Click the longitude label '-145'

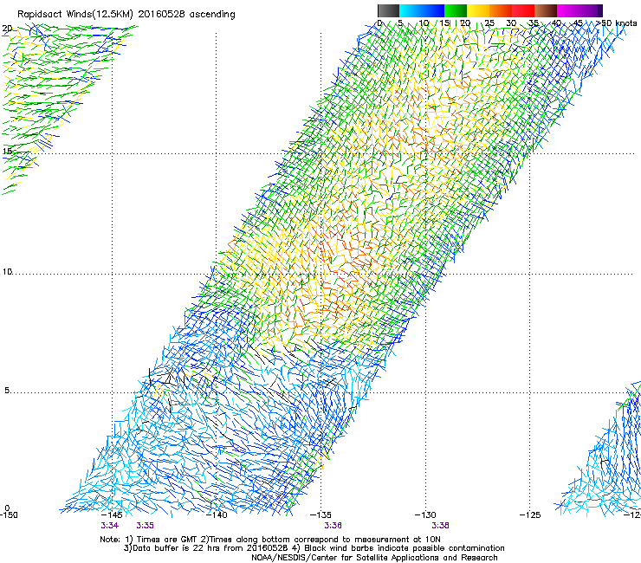coord(112,515)
